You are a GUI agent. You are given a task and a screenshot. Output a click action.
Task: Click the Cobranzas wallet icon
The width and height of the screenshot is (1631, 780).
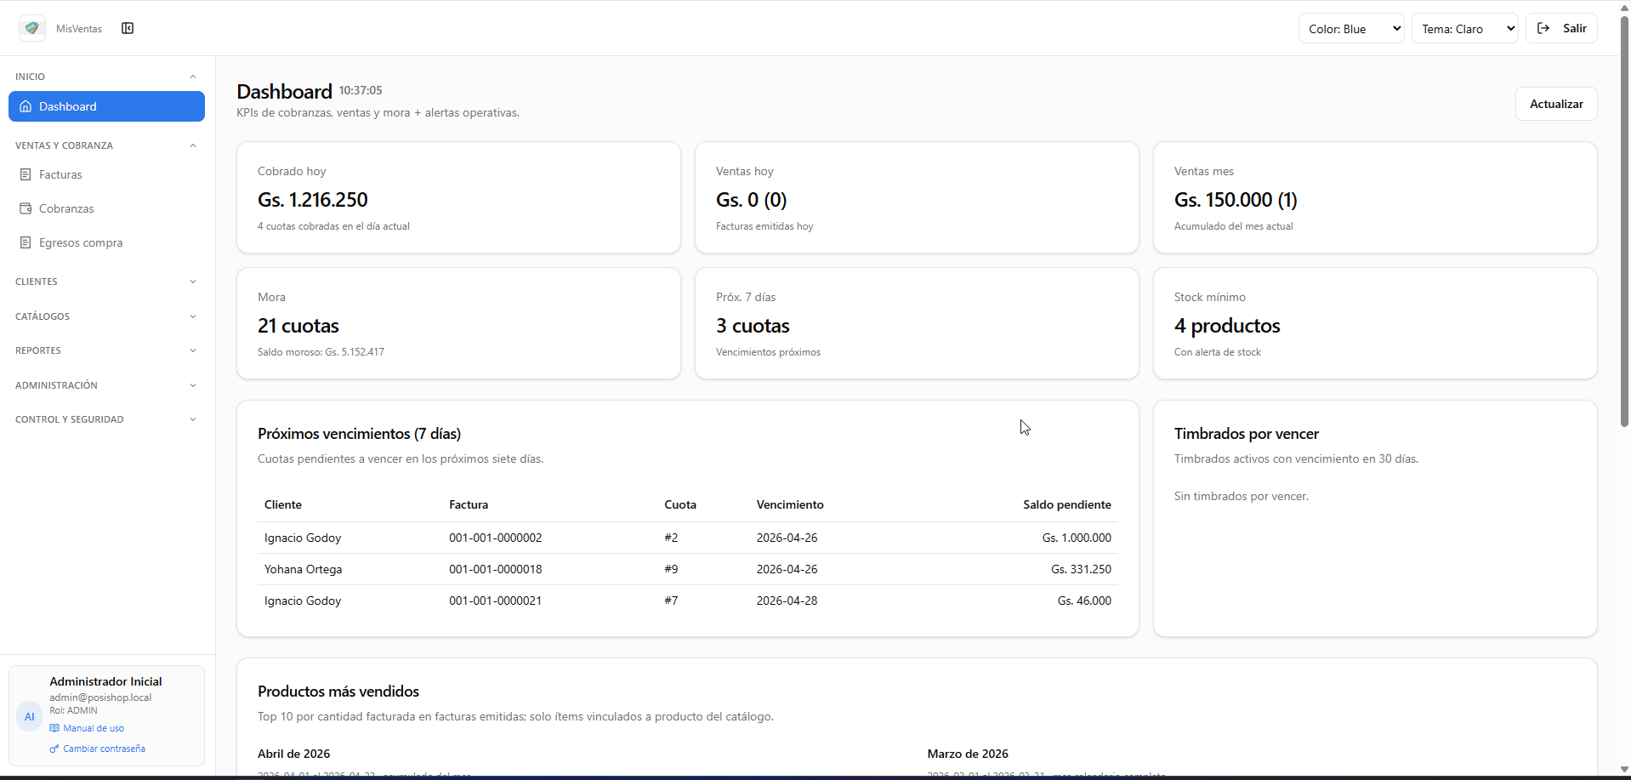point(26,208)
